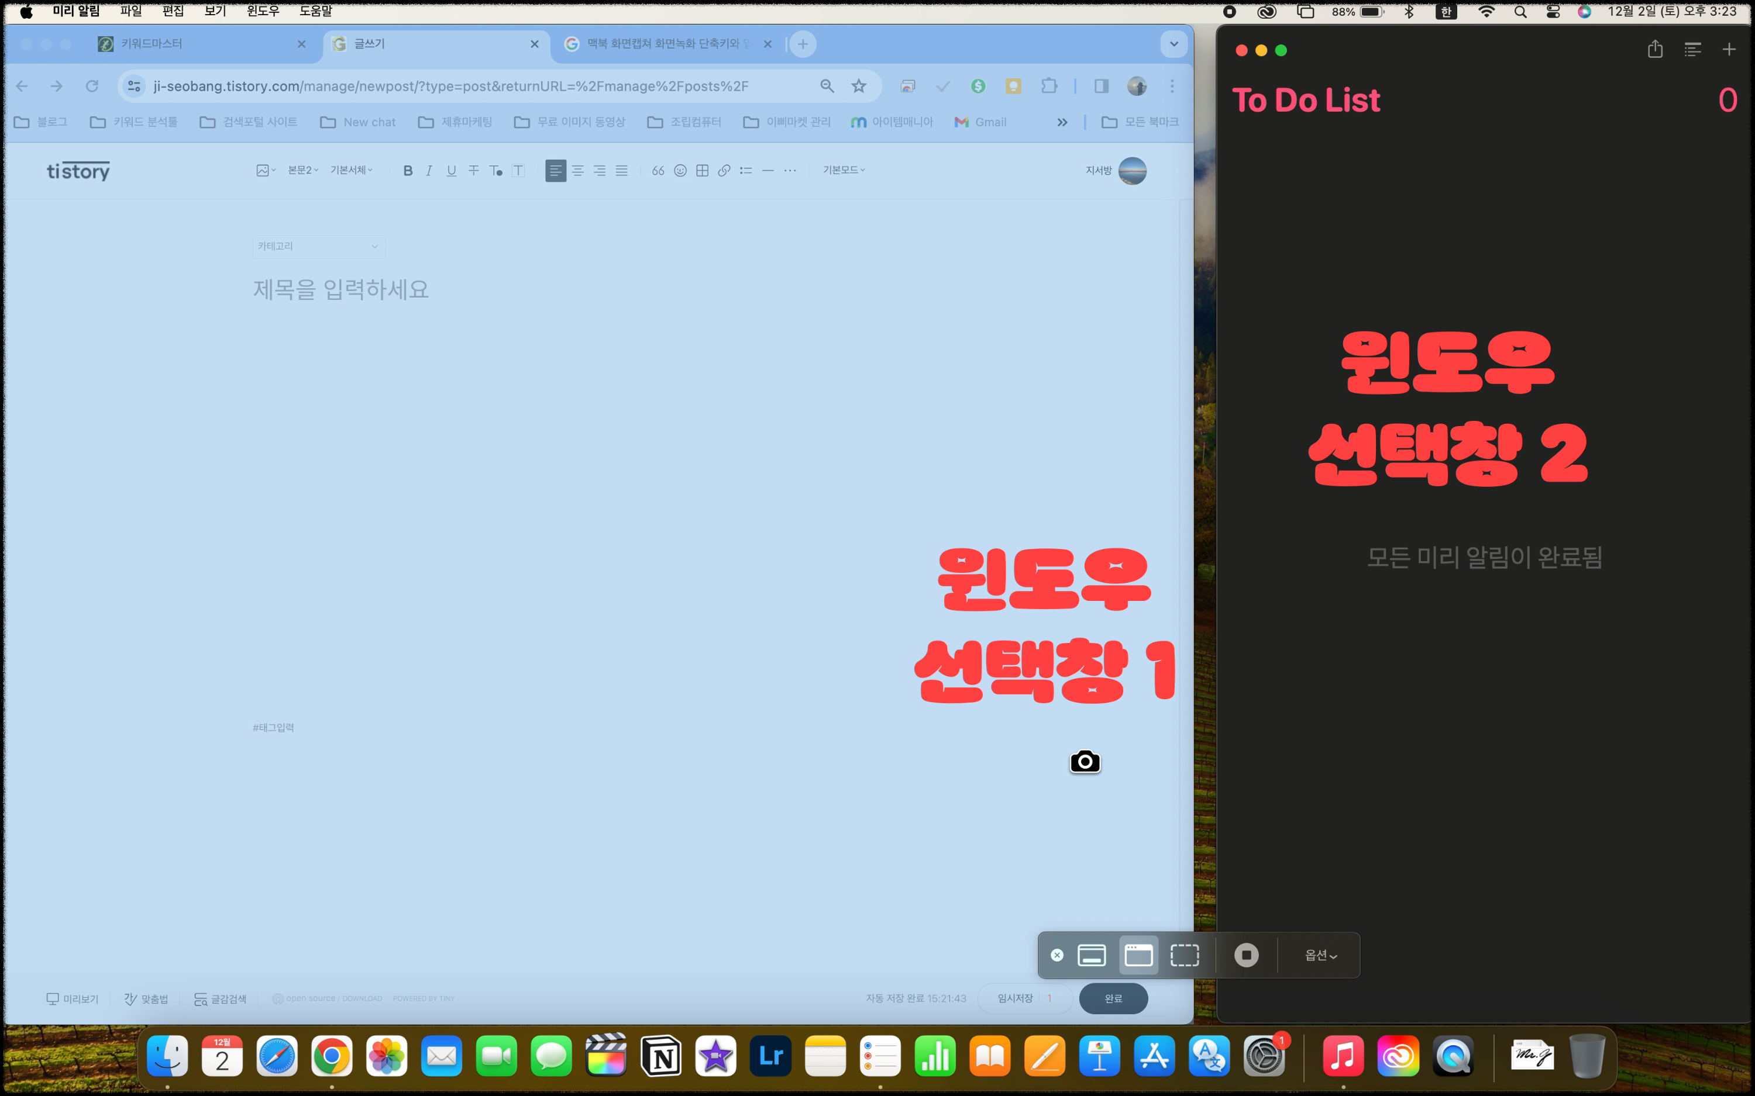1755x1096 pixels.
Task: Open the 옵션 dropdown in capture toolbar
Action: [1320, 955]
